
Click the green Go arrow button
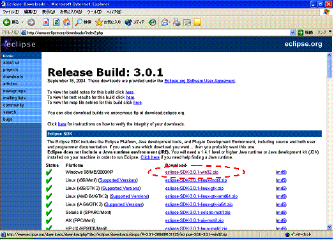point(300,32)
